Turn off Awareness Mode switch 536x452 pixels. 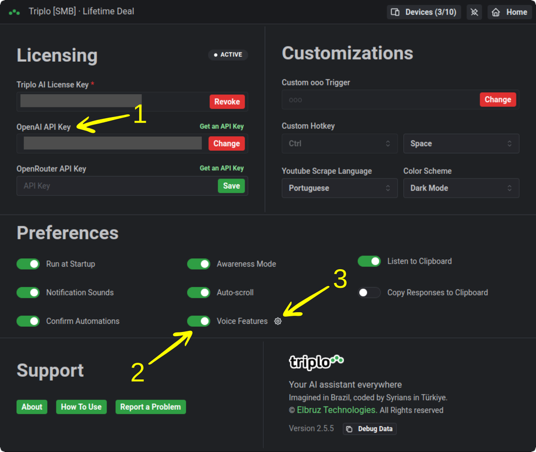click(x=199, y=264)
